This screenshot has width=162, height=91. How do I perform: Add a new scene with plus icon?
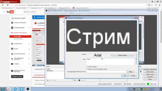(x=48, y=80)
